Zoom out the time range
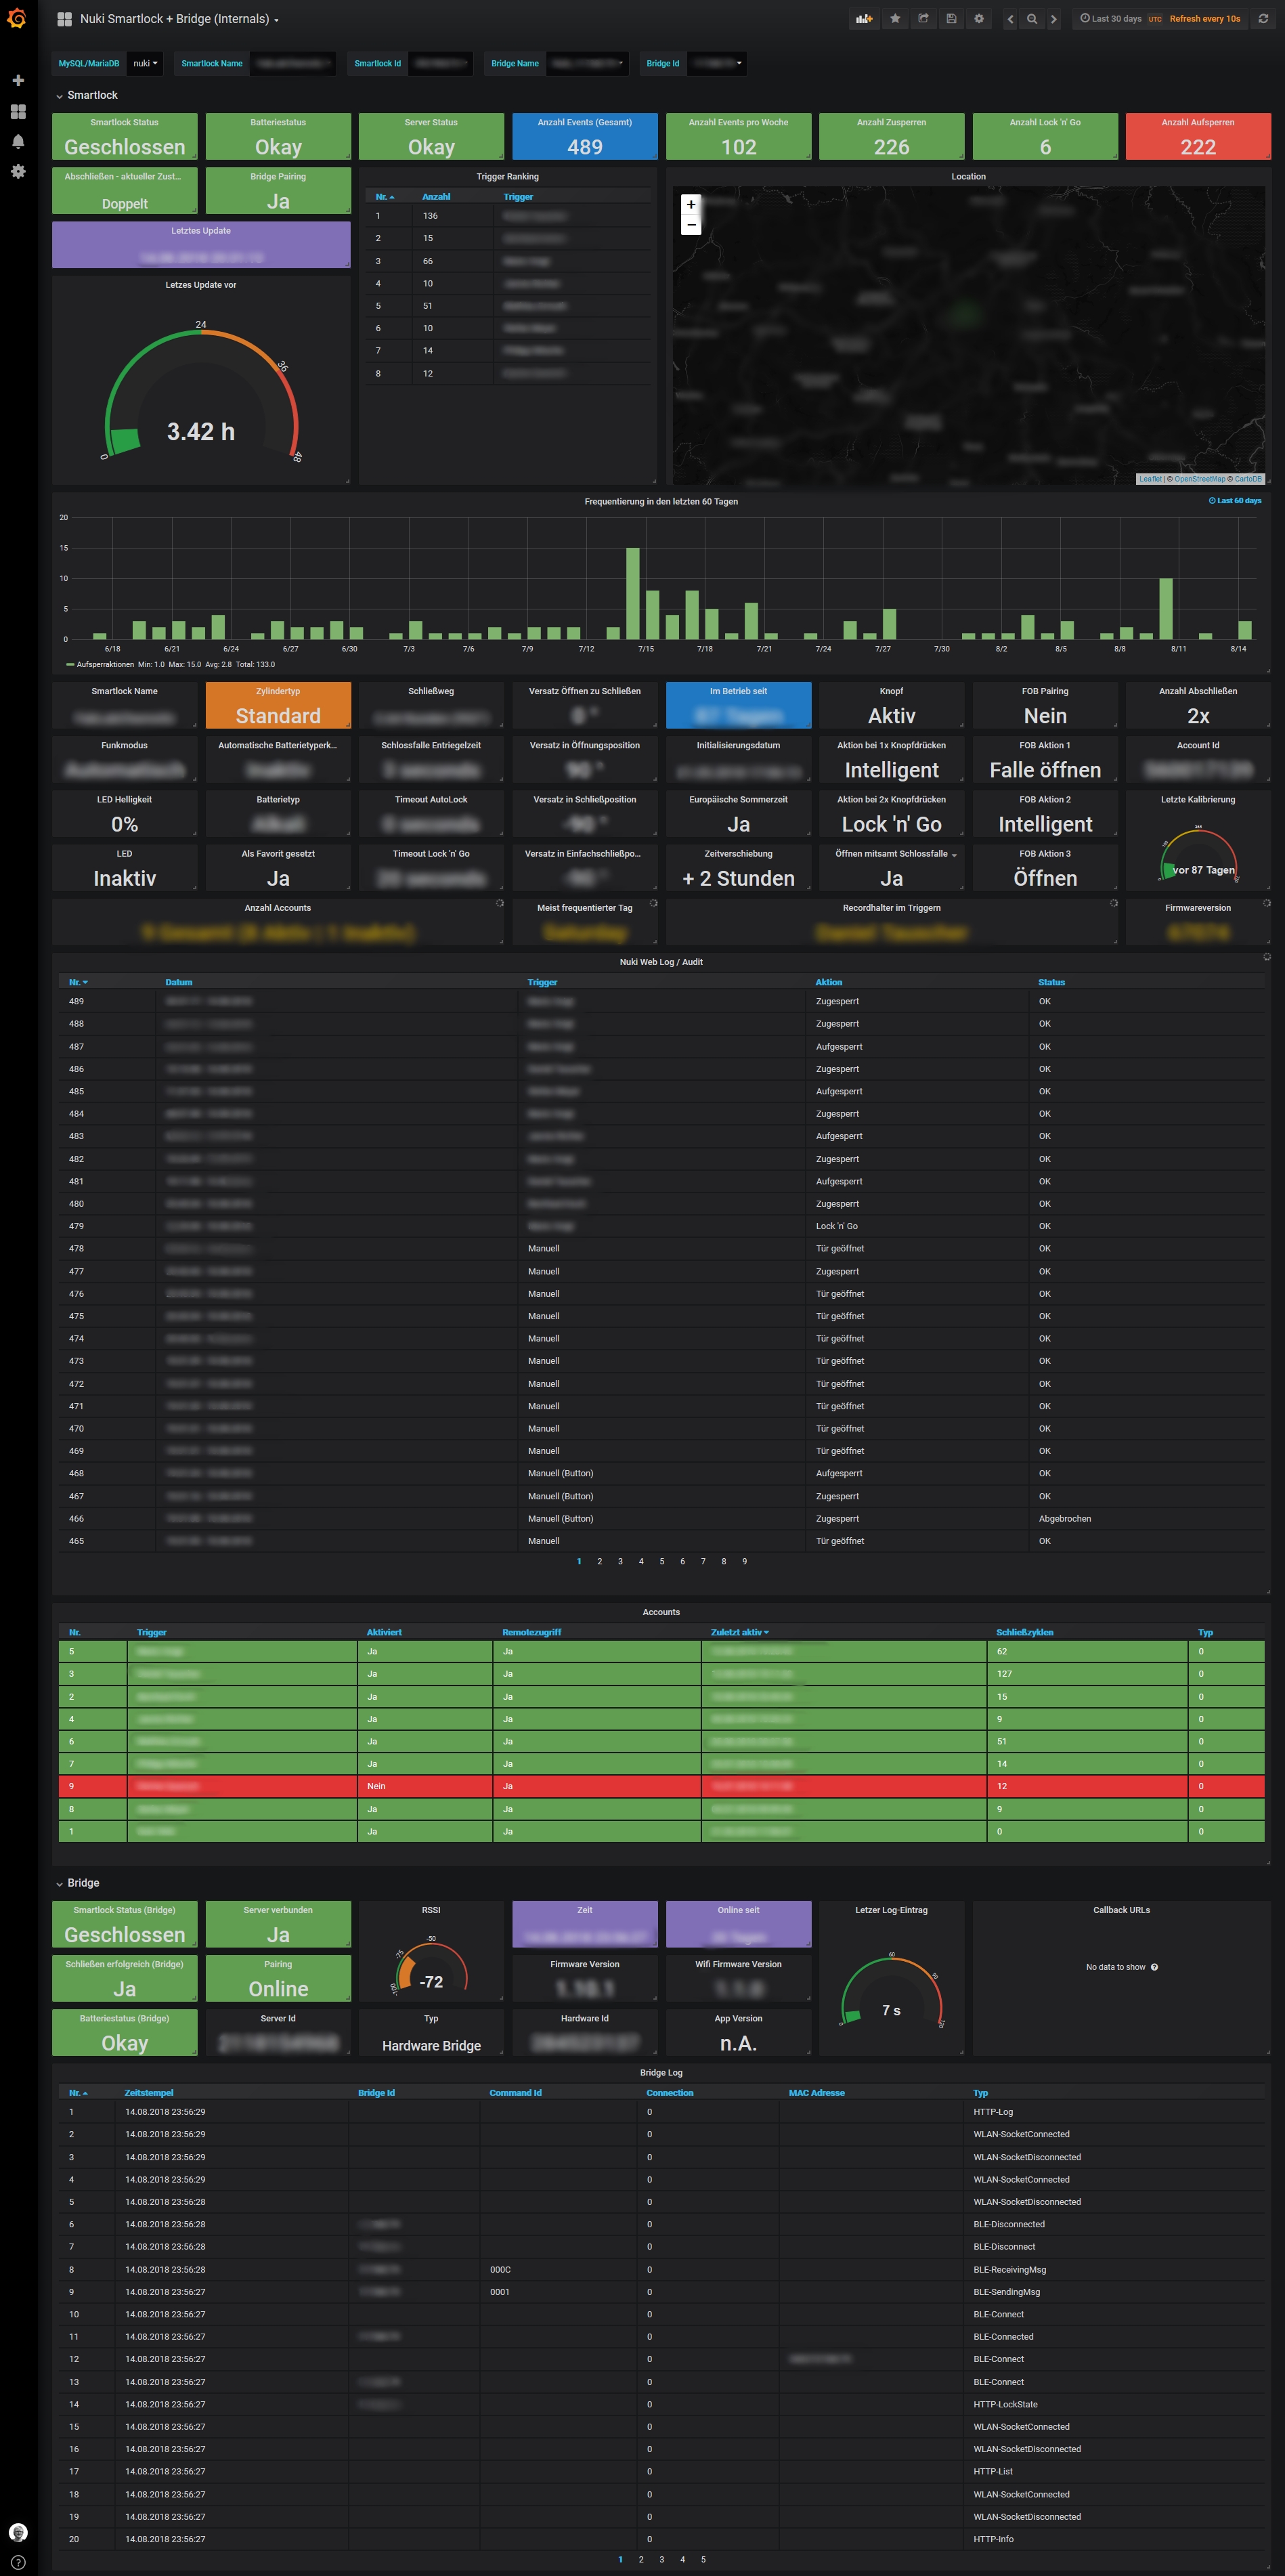This screenshot has height=2576, width=1285. pos(1032,19)
